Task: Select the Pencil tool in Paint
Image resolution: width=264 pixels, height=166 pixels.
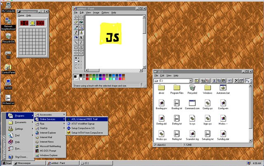Action: [x=76, y=33]
